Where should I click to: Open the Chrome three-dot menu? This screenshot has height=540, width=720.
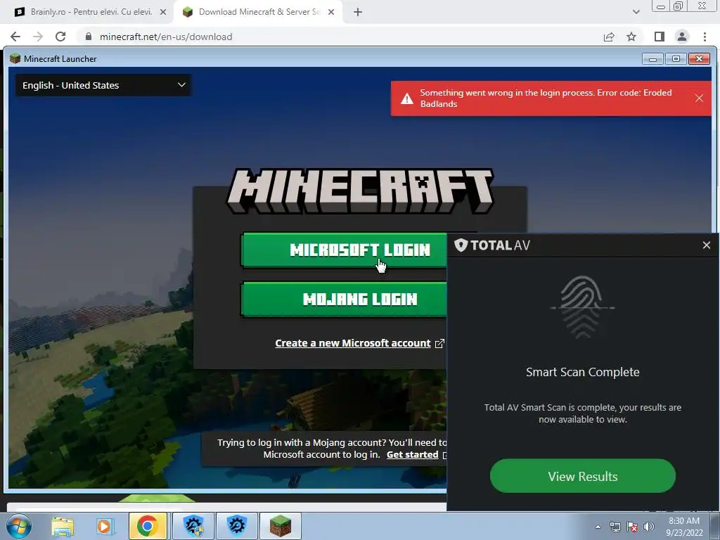coord(705,37)
